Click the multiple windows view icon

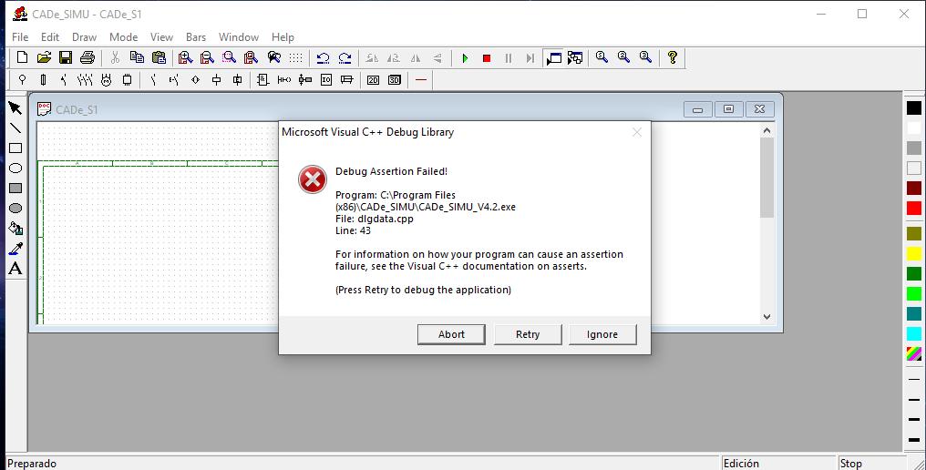(575, 58)
